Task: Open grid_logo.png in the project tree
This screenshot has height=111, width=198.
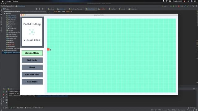Action: (11, 28)
